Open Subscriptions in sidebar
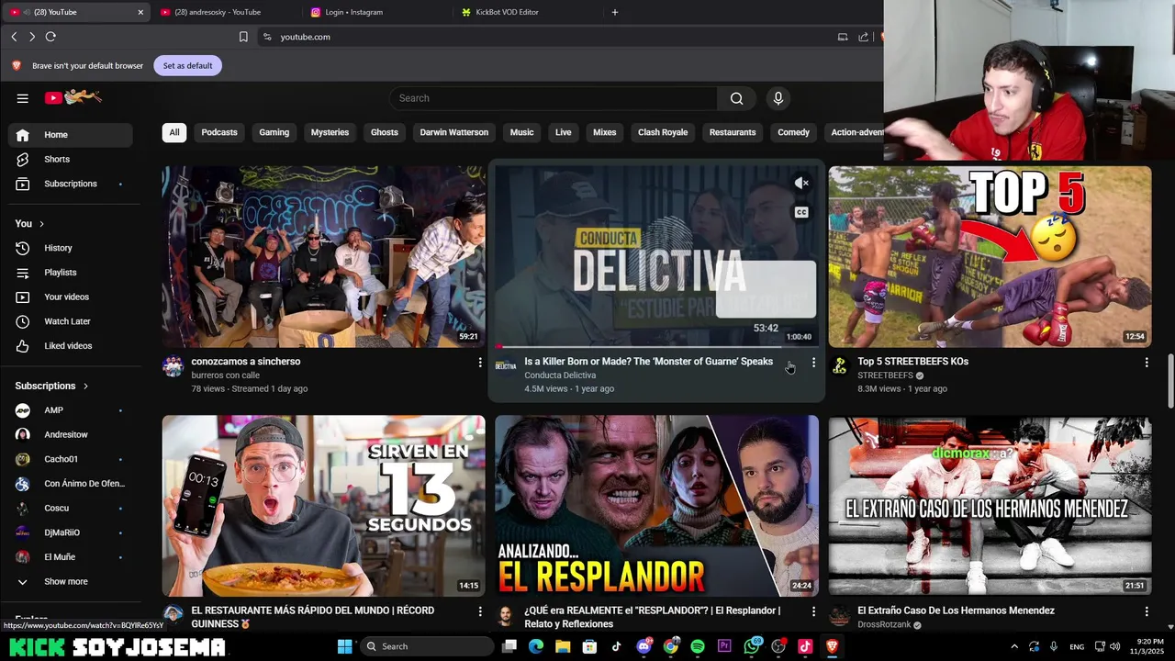 click(x=71, y=184)
